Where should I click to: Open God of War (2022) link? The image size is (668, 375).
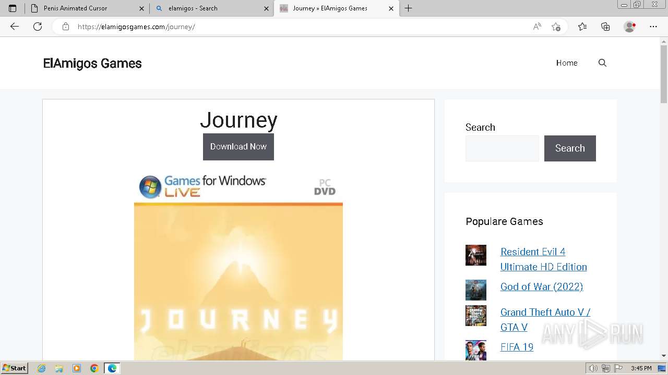point(542,286)
